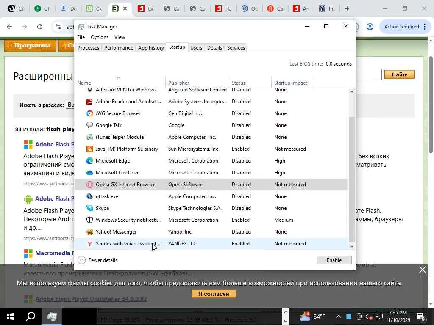Screen dimensions: 434x325
Task: Open weather widget showing 34°F
Action: 312,317
